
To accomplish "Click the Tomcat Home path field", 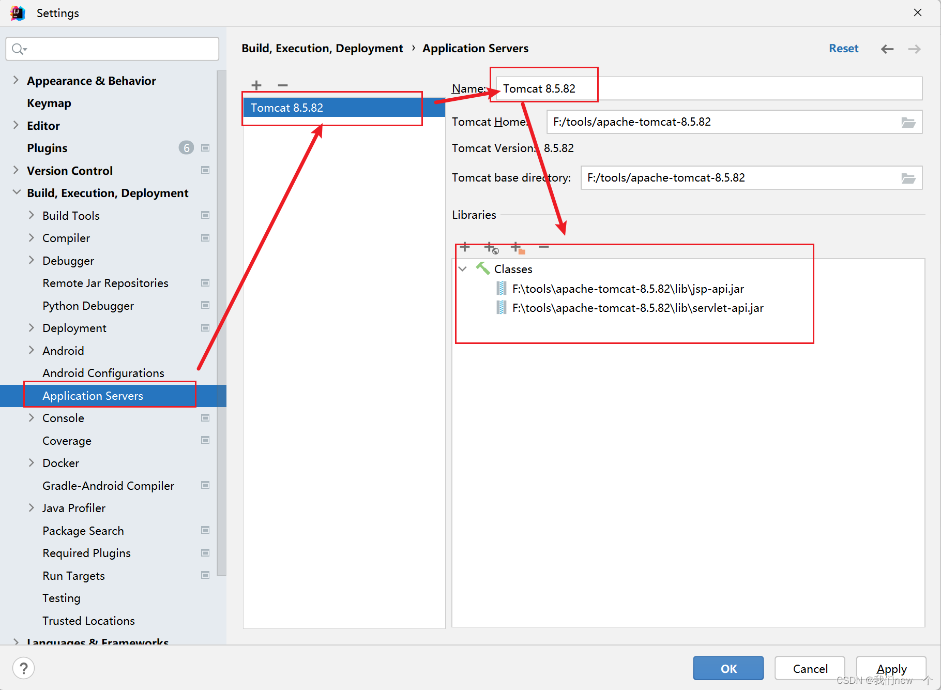I will 734,122.
